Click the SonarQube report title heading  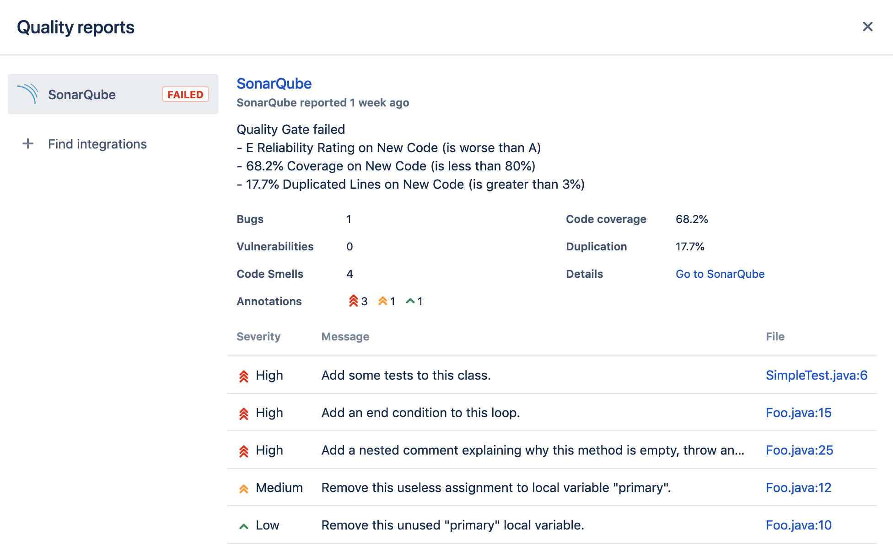[x=274, y=84]
